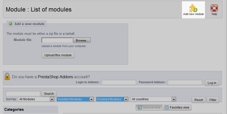Click the Log in button
The image size is (227, 114).
(x=212, y=83)
